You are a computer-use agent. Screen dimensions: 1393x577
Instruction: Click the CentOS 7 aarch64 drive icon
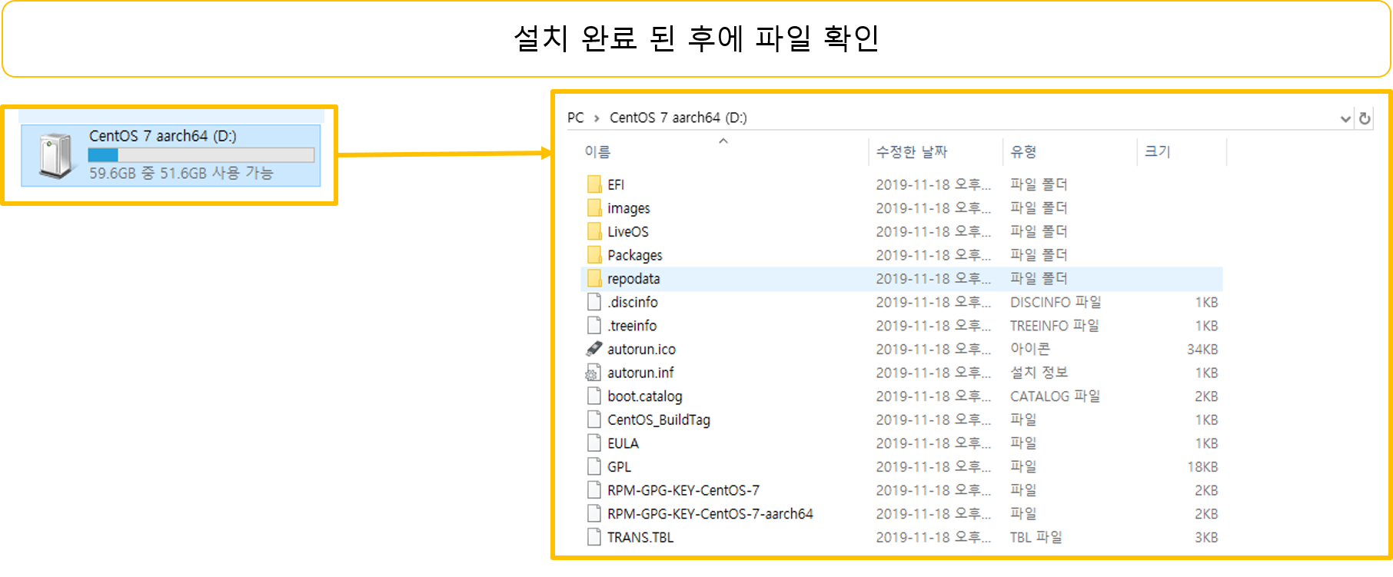click(56, 155)
